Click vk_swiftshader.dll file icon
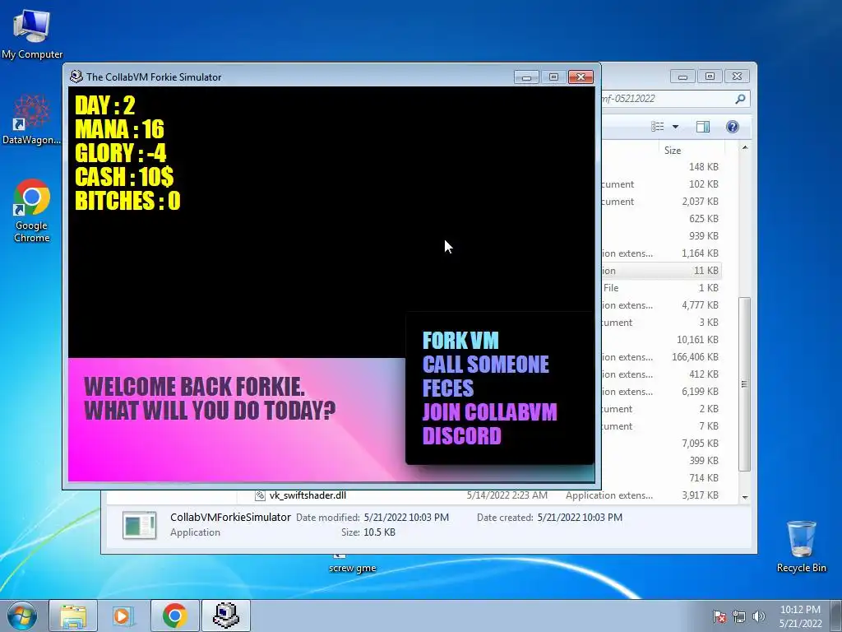Image resolution: width=842 pixels, height=632 pixels. click(x=261, y=495)
